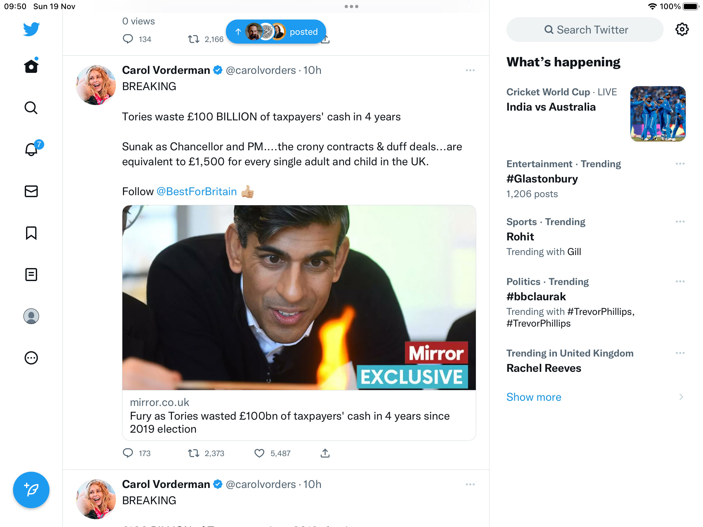Expand trends with Show more
Screen dimensions: 703x527
[x=534, y=397]
